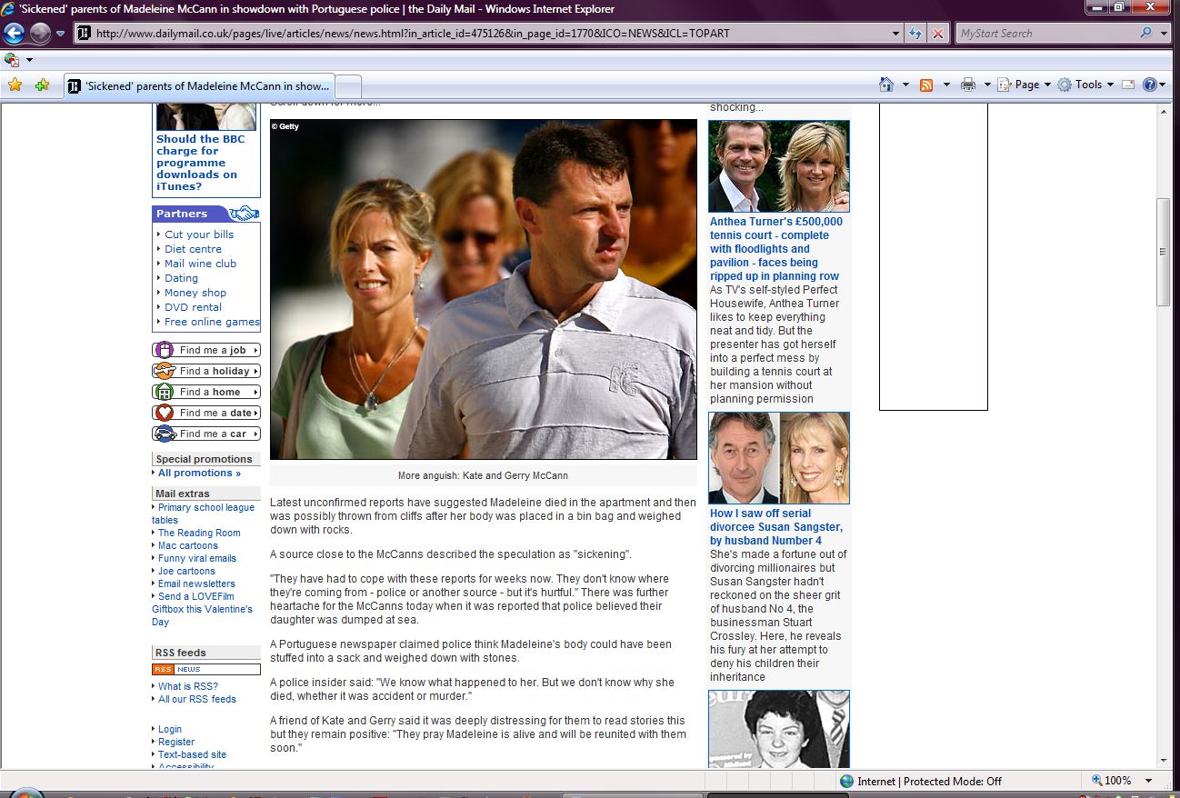This screenshot has width=1180, height=798.
Task: Open the address bar URL dropdown
Action: point(896,34)
